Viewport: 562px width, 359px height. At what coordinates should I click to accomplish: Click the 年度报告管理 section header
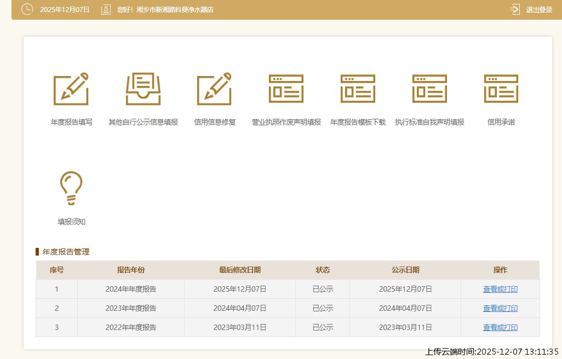[65, 252]
